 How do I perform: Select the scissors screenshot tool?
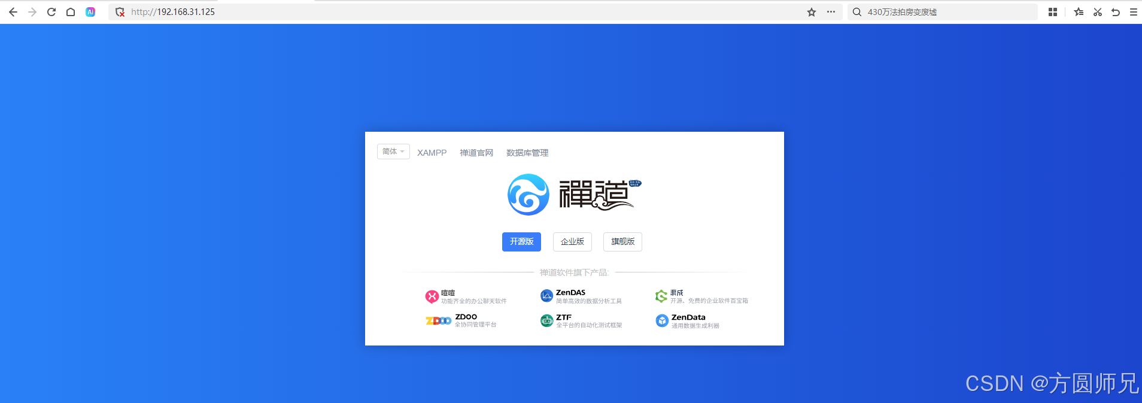tap(1098, 12)
